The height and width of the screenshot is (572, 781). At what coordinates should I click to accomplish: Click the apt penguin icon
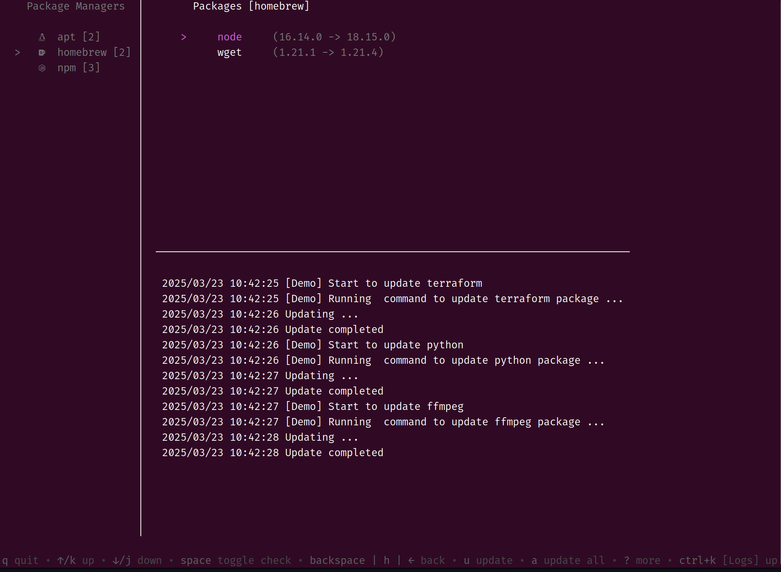tap(42, 37)
